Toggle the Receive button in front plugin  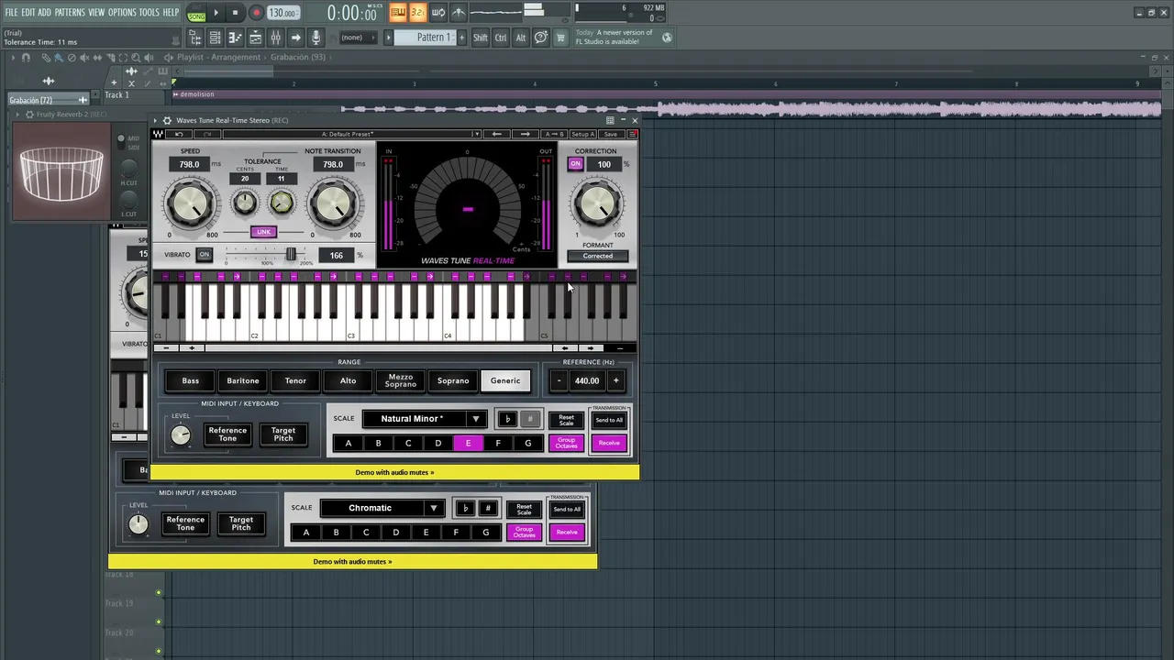[x=609, y=443]
